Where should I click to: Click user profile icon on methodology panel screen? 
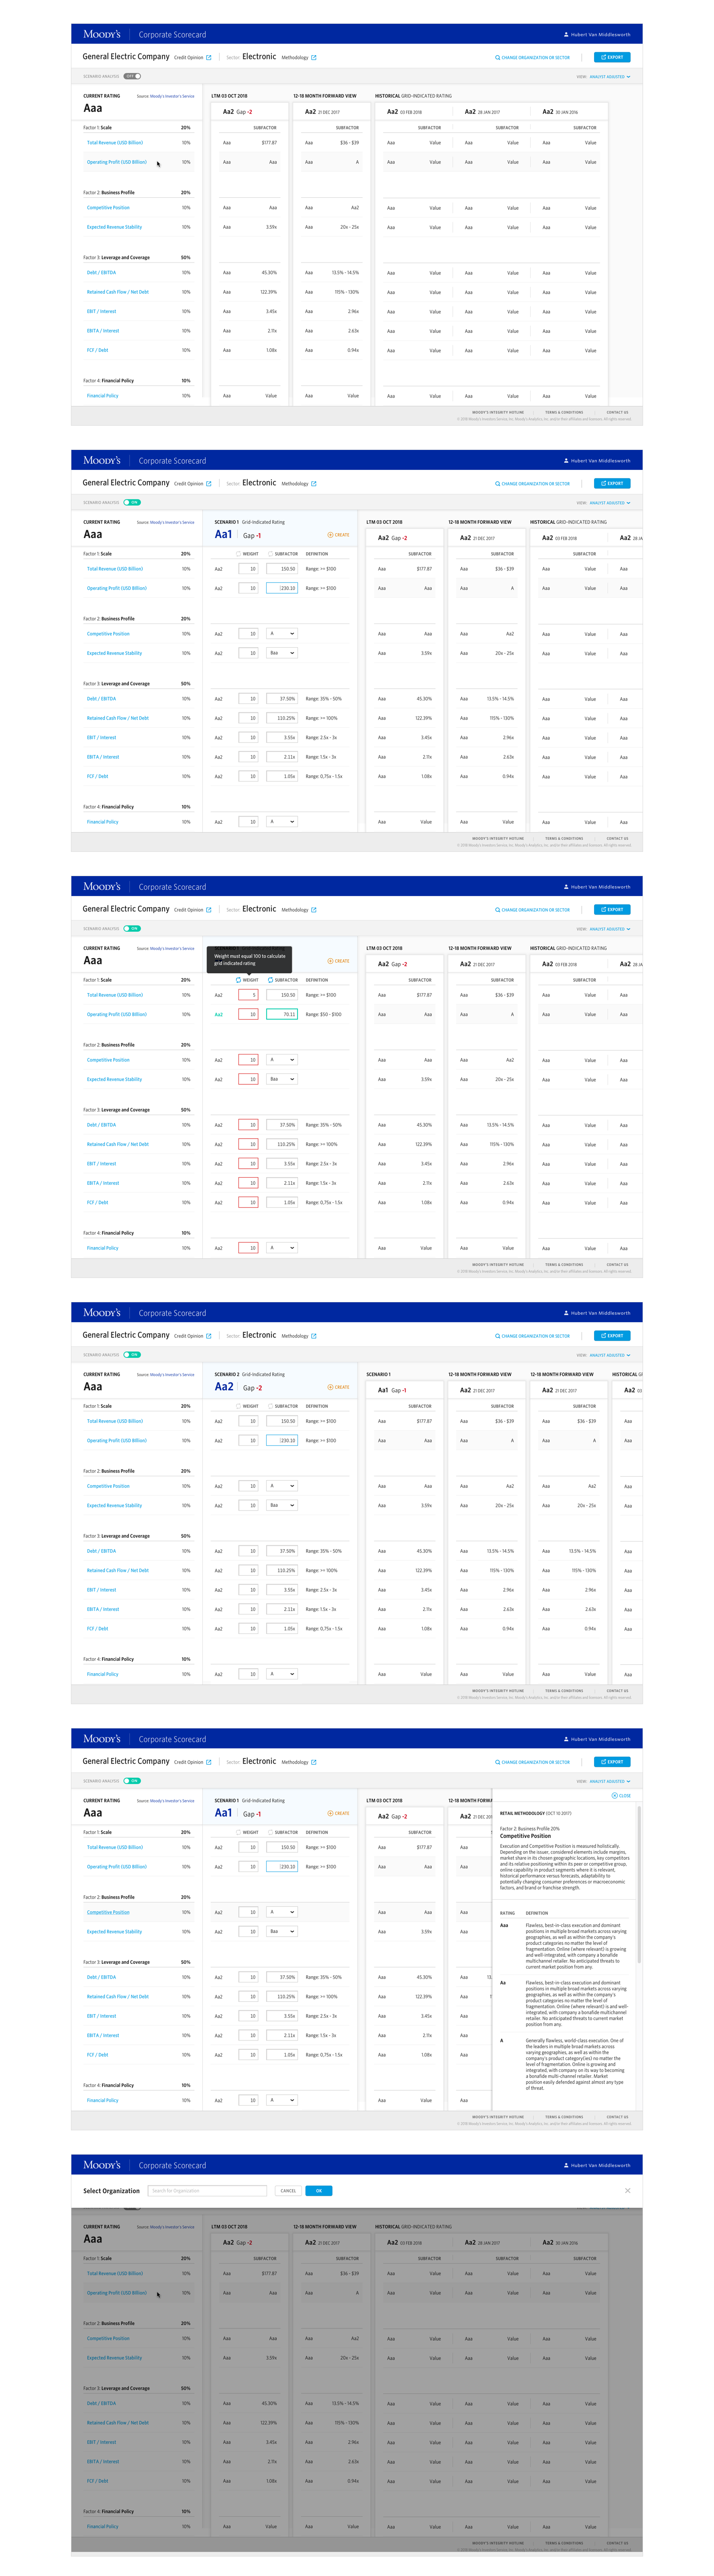(567, 1739)
